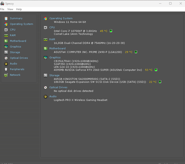Click 'Intel Core i7 10700KF @ 3.80GHz' text
The image size is (185, 164).
tap(75, 31)
